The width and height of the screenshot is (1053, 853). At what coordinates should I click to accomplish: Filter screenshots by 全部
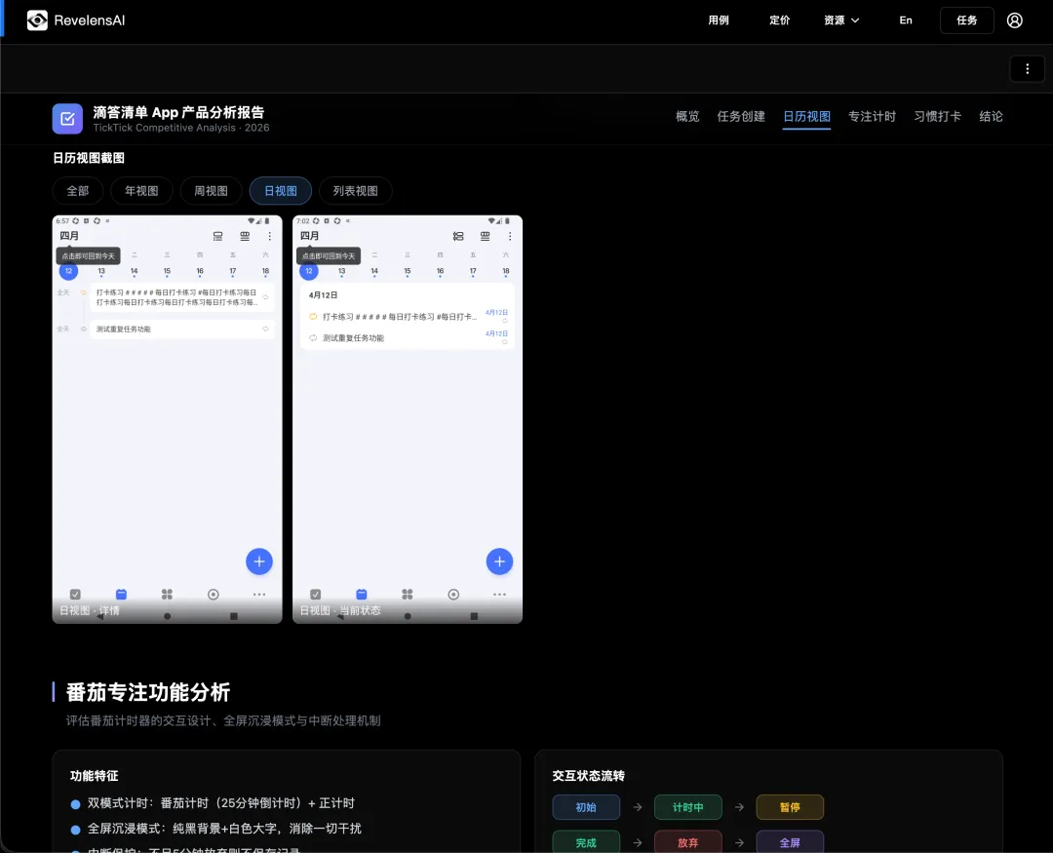78,191
